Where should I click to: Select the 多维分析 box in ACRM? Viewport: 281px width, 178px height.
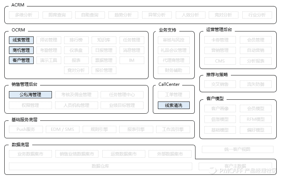click(x=24, y=15)
